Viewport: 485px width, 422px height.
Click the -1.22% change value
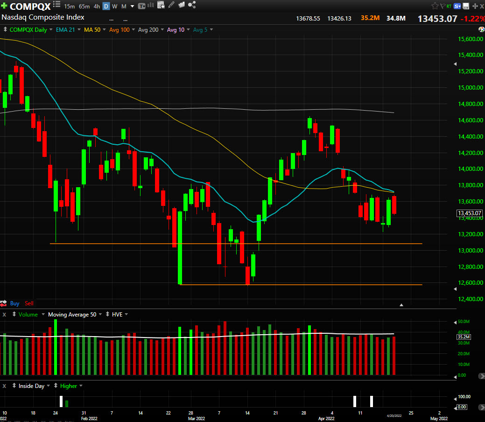tap(472, 19)
